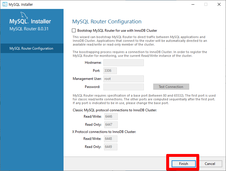Click the Management User: label
Viewport: 226px width, 171px height.
(87, 79)
